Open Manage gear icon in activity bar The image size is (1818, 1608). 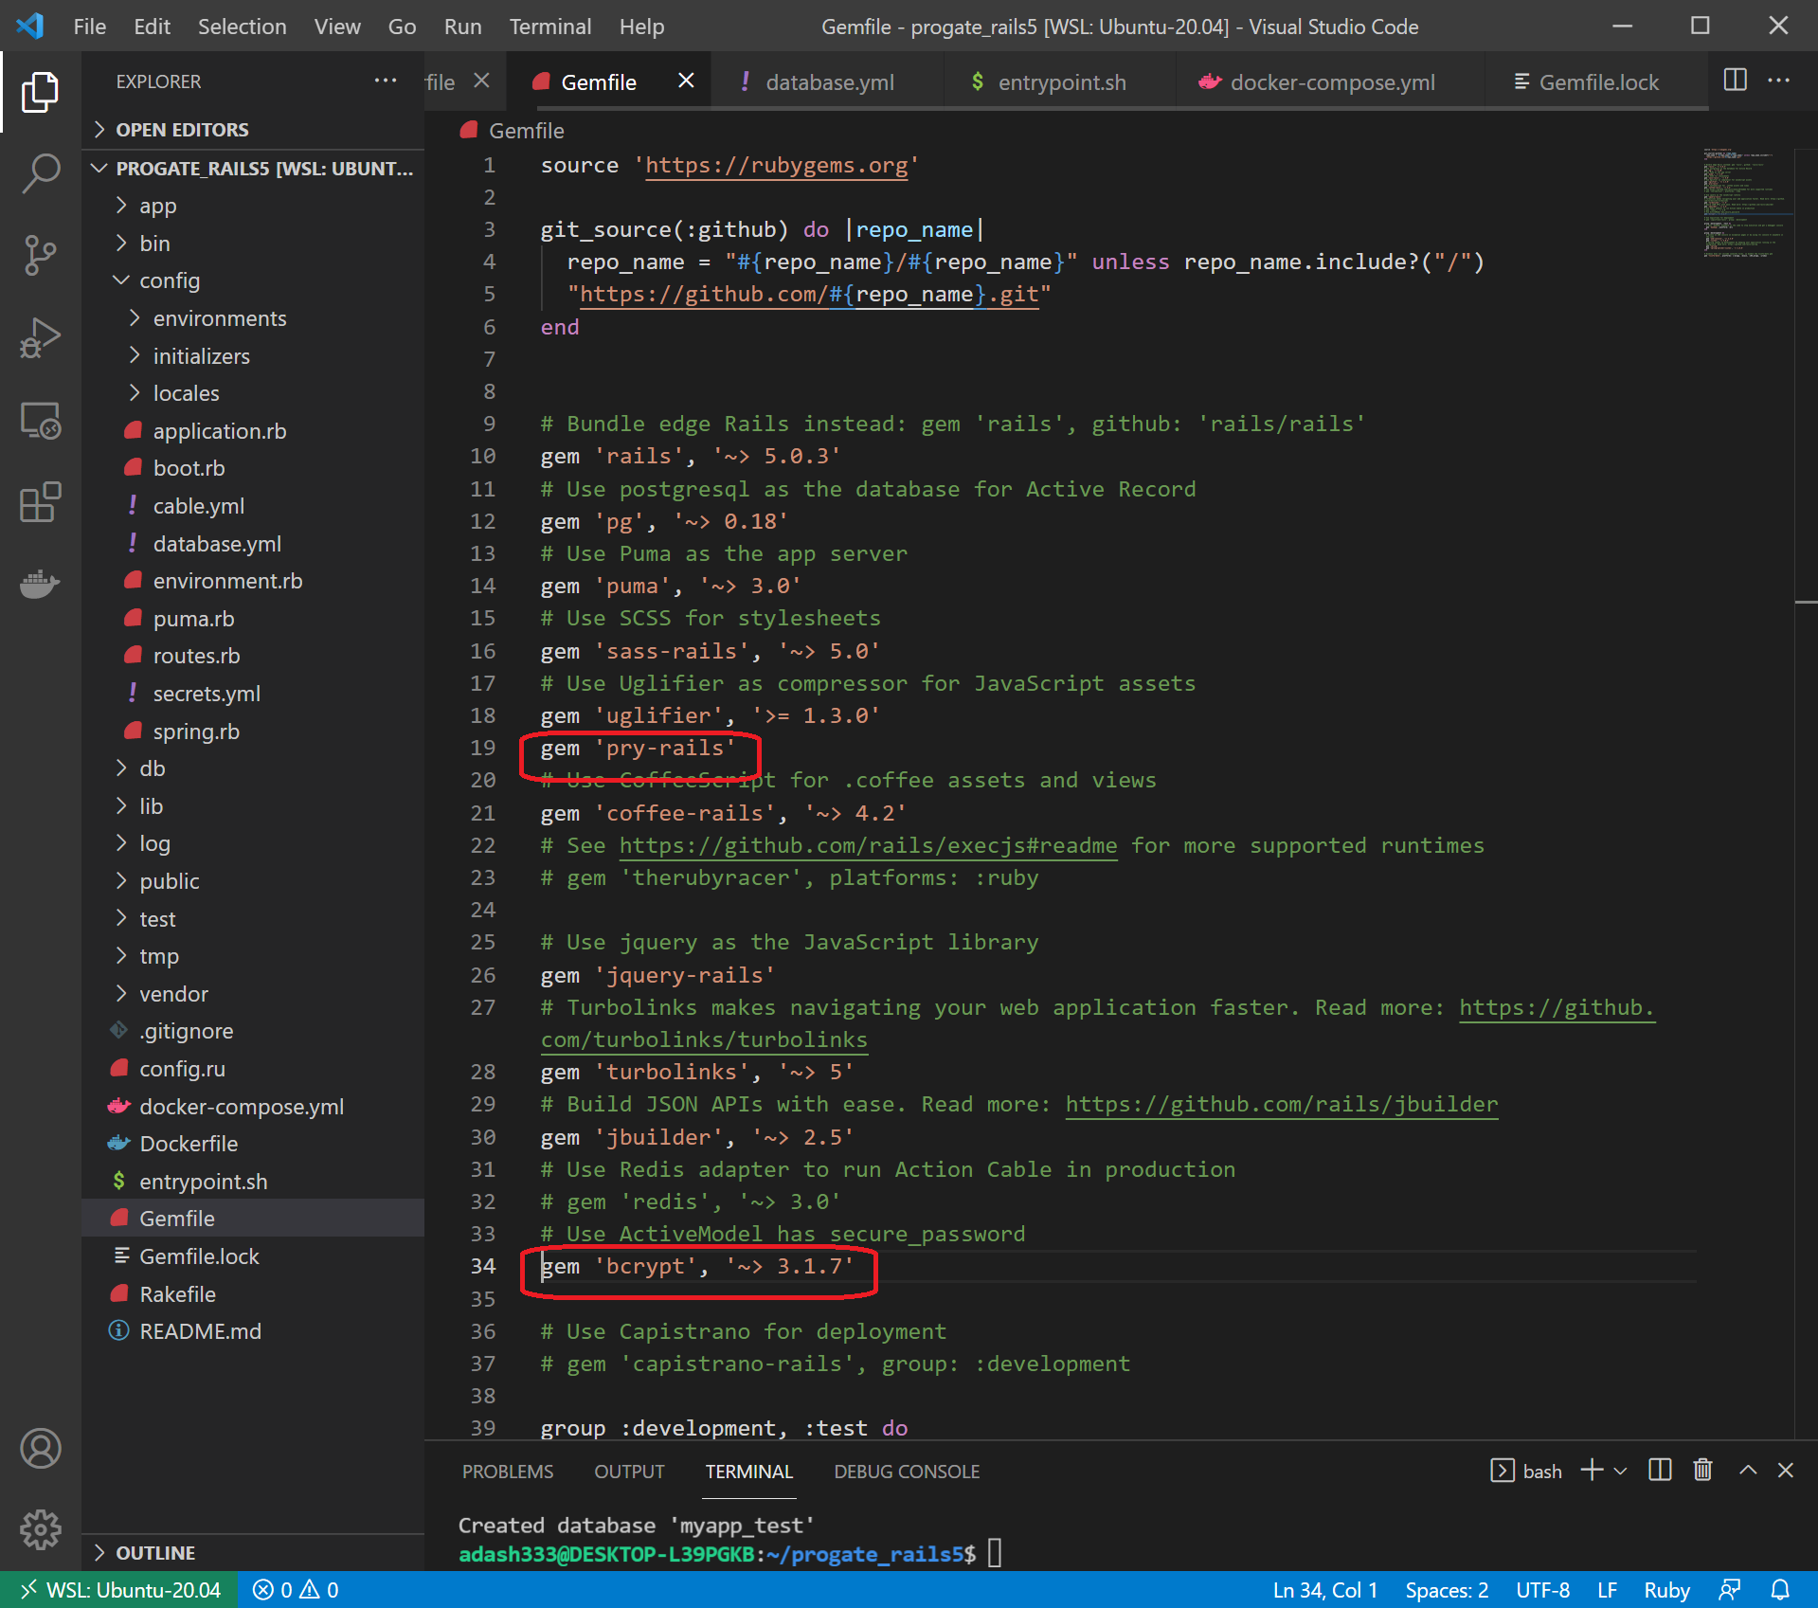pos(40,1528)
